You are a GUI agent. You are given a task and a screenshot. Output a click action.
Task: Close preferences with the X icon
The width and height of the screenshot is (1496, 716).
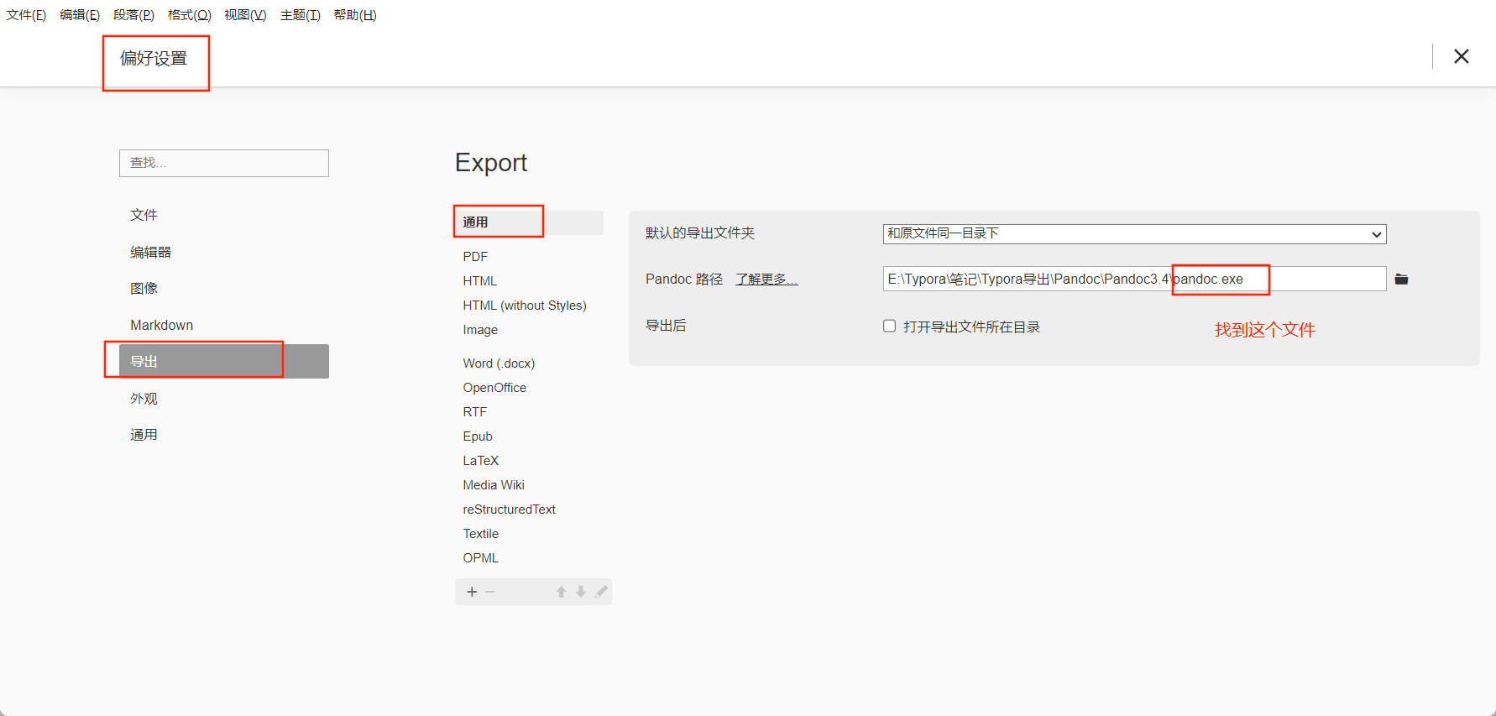1462,56
